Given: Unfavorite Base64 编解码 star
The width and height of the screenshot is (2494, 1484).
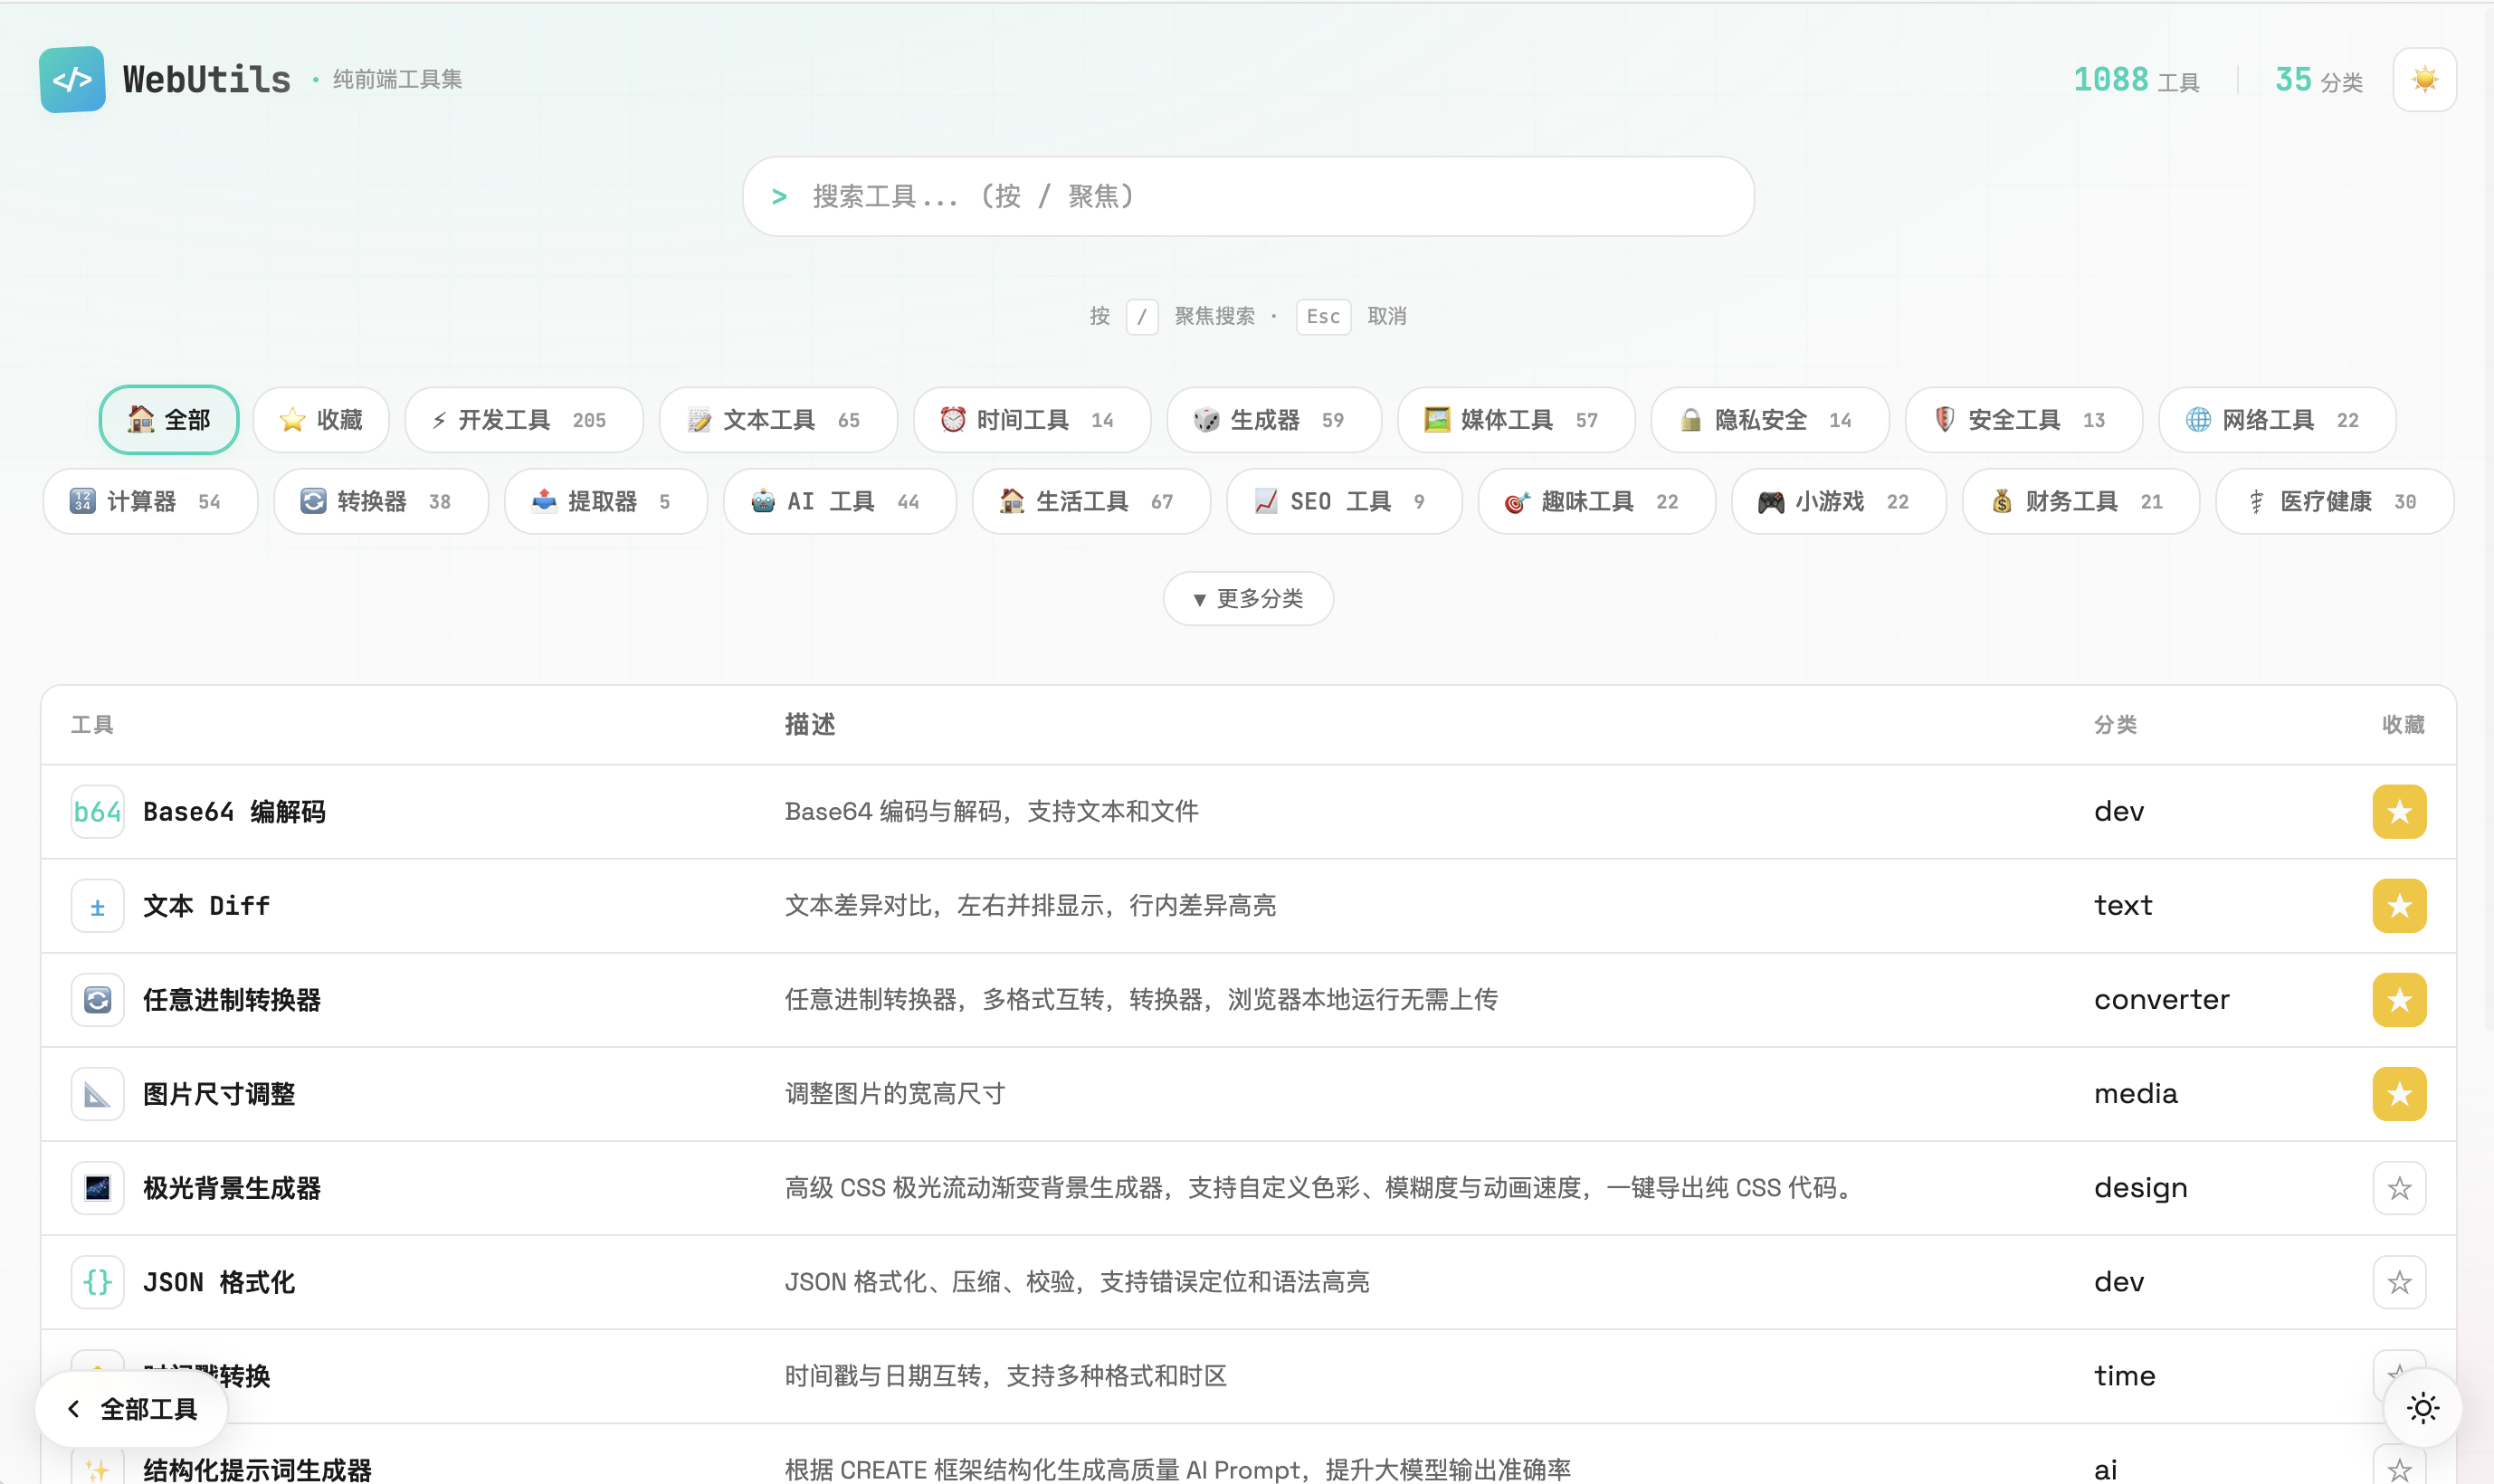Looking at the screenshot, I should 2399,812.
